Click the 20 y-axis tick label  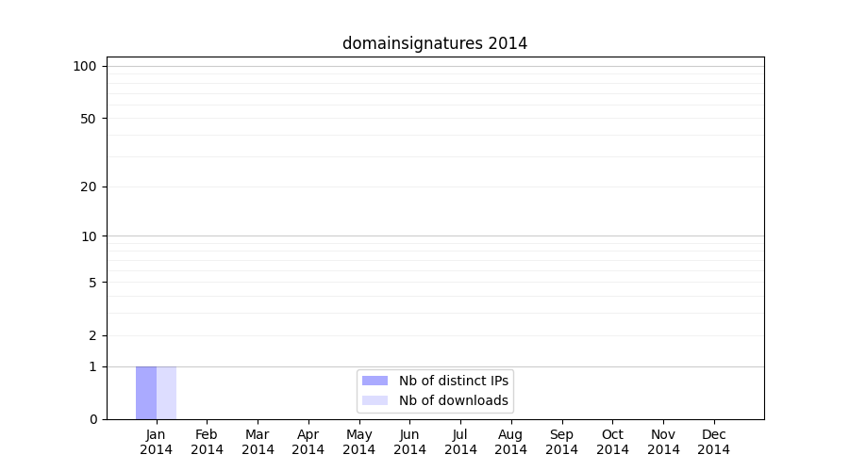coord(89,187)
